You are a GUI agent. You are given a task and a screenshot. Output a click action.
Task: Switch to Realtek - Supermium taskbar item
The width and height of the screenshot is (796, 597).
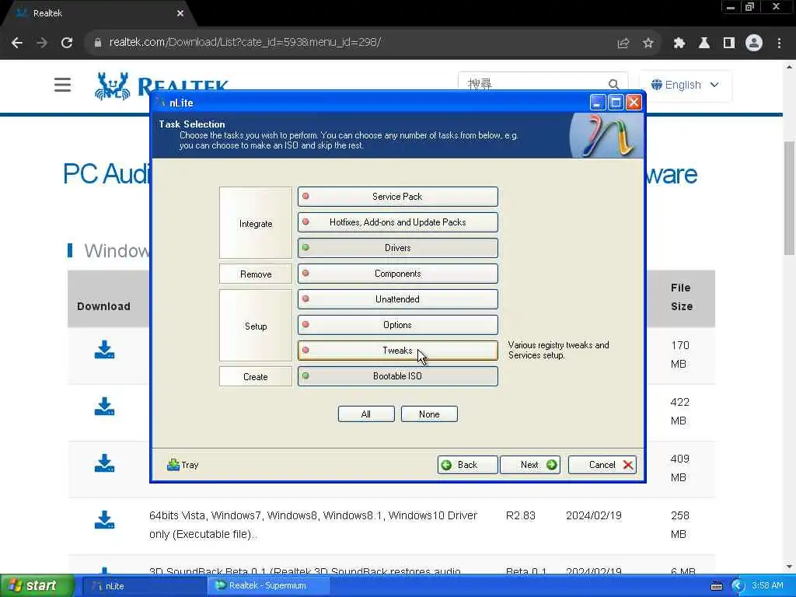point(268,586)
